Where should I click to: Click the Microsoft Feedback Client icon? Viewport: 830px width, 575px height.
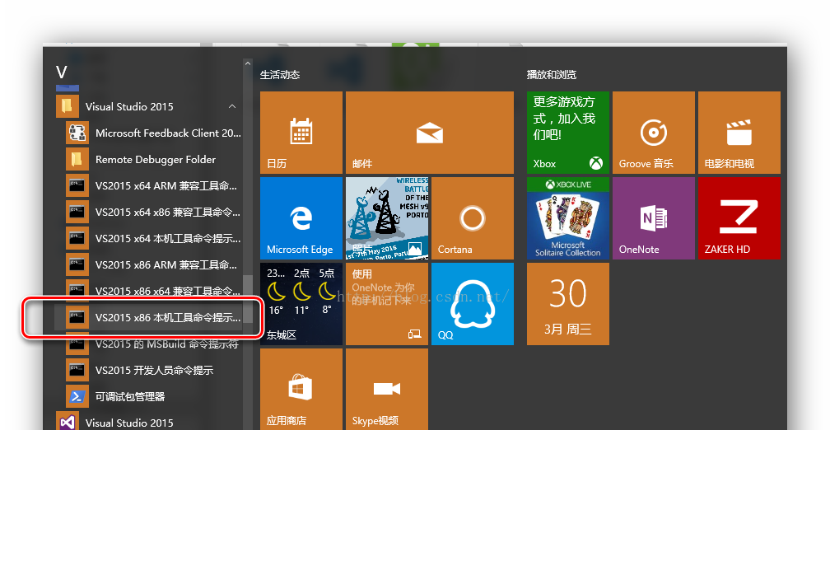coord(77,133)
